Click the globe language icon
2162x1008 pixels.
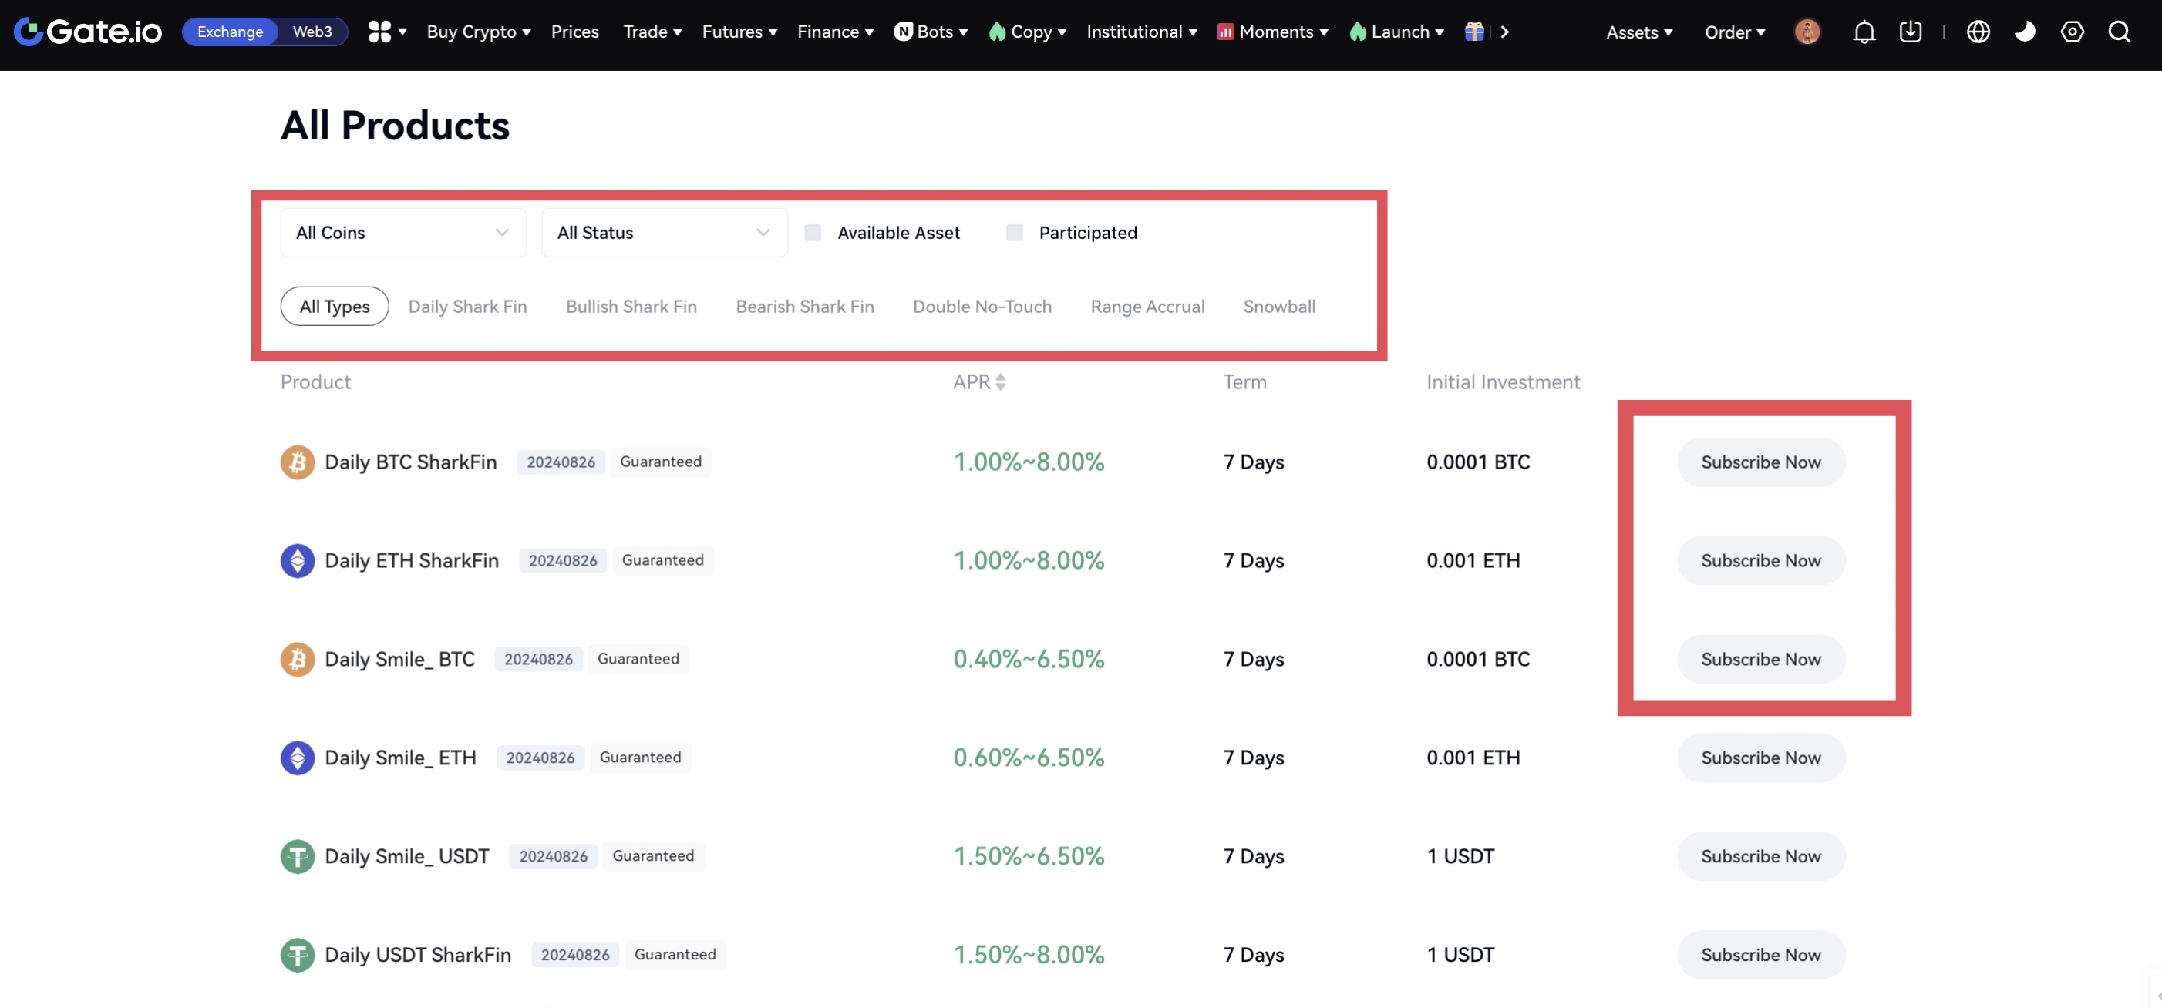[x=1978, y=32]
